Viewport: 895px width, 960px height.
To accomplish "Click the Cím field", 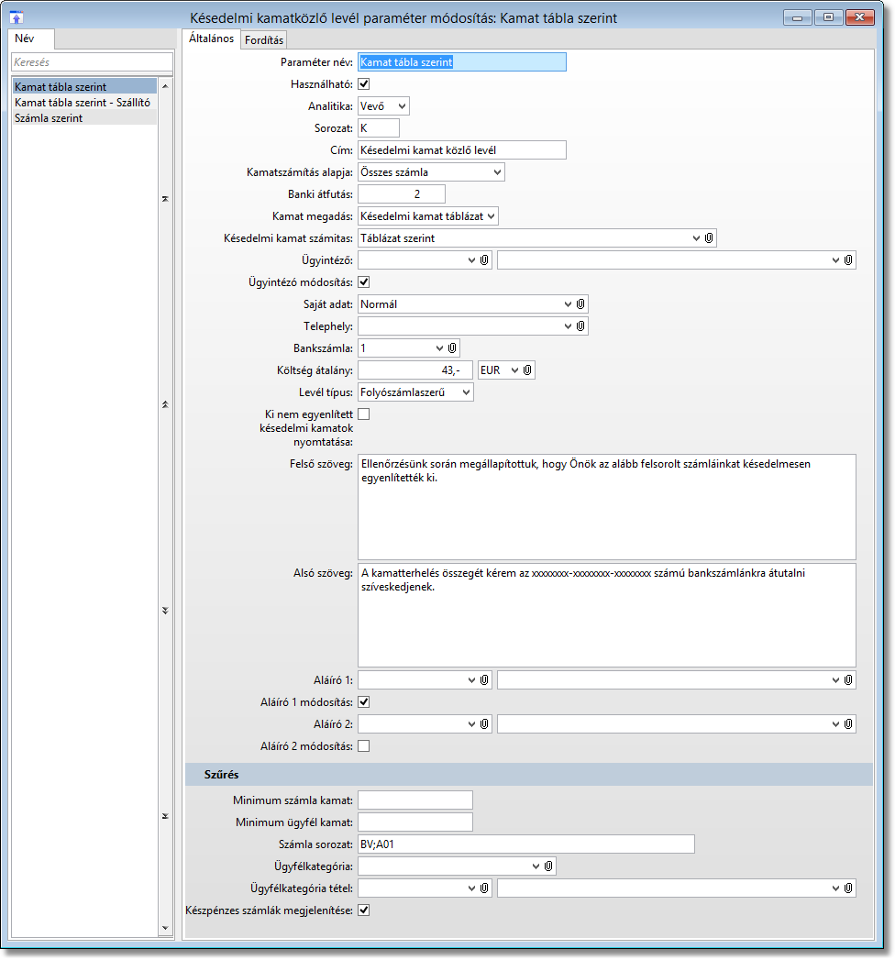I will click(461, 150).
